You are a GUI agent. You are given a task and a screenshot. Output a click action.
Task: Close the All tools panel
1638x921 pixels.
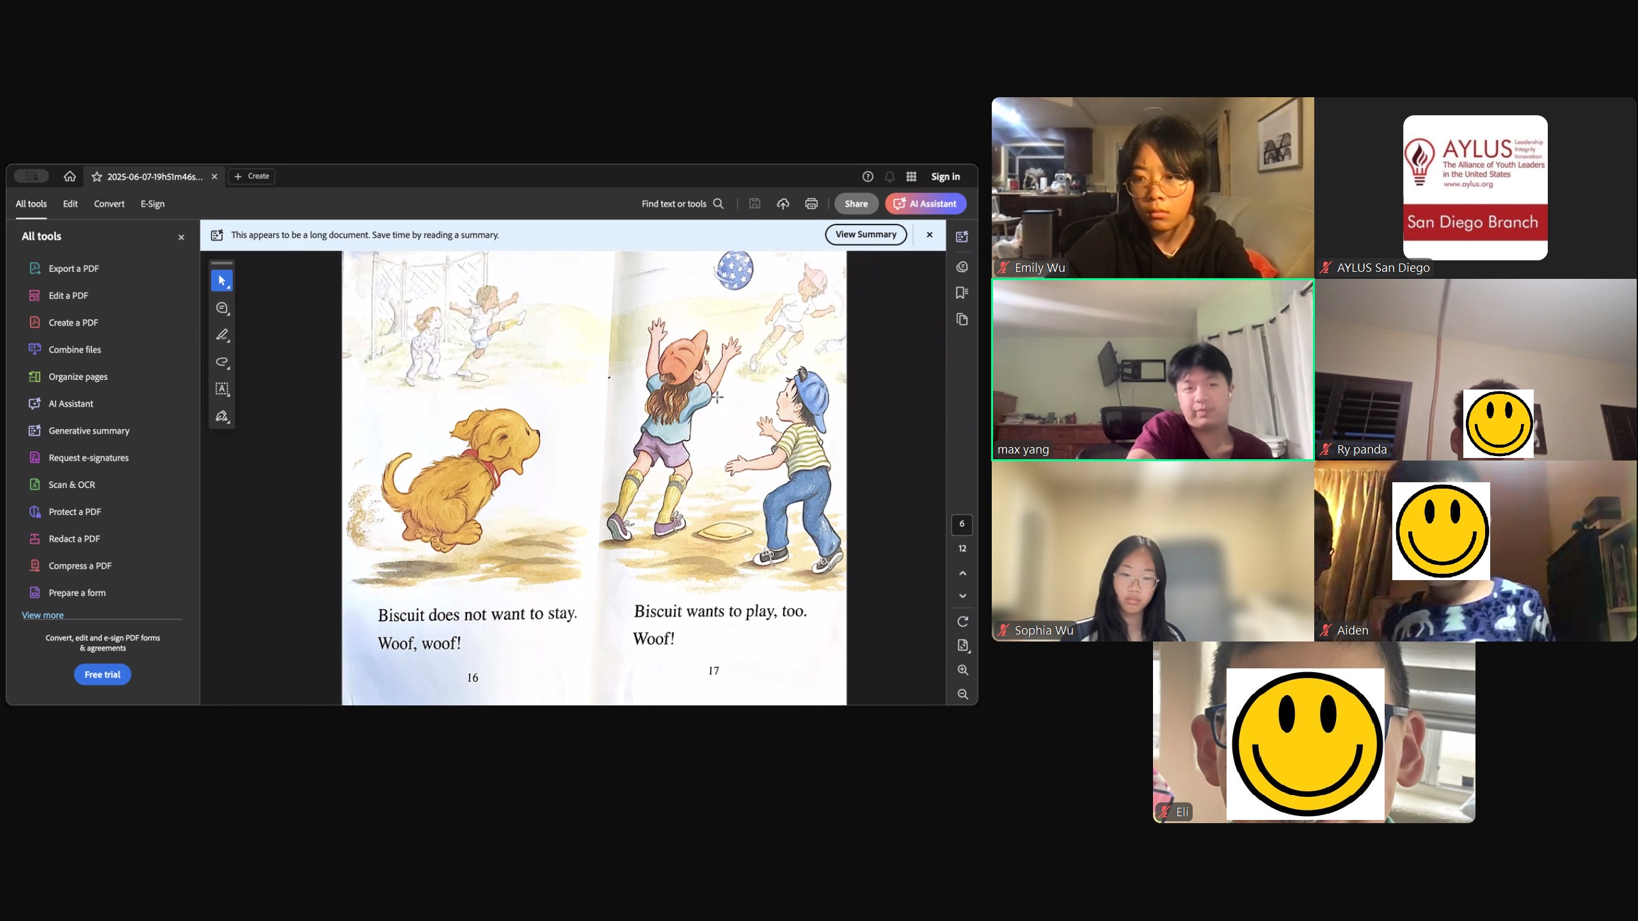coord(181,237)
